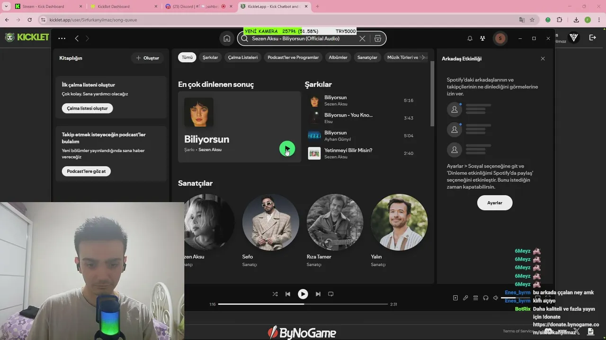Toggle repeat mode
This screenshot has height=340, width=606.
(331, 294)
